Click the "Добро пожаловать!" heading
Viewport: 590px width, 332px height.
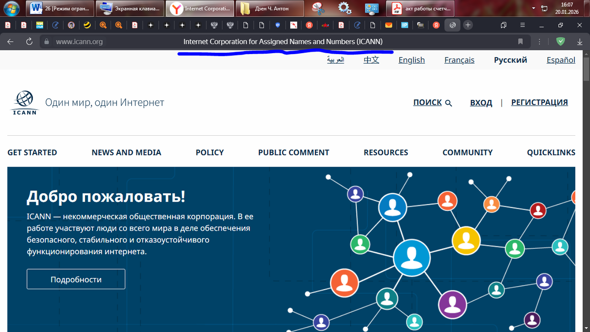(x=106, y=196)
